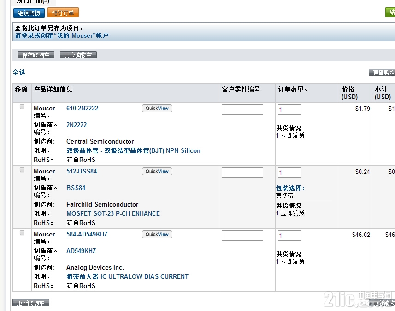This screenshot has height=311, width=395.
Task: Open IC ULTRALOW BIAS CURRENT description link
Action: point(127,276)
